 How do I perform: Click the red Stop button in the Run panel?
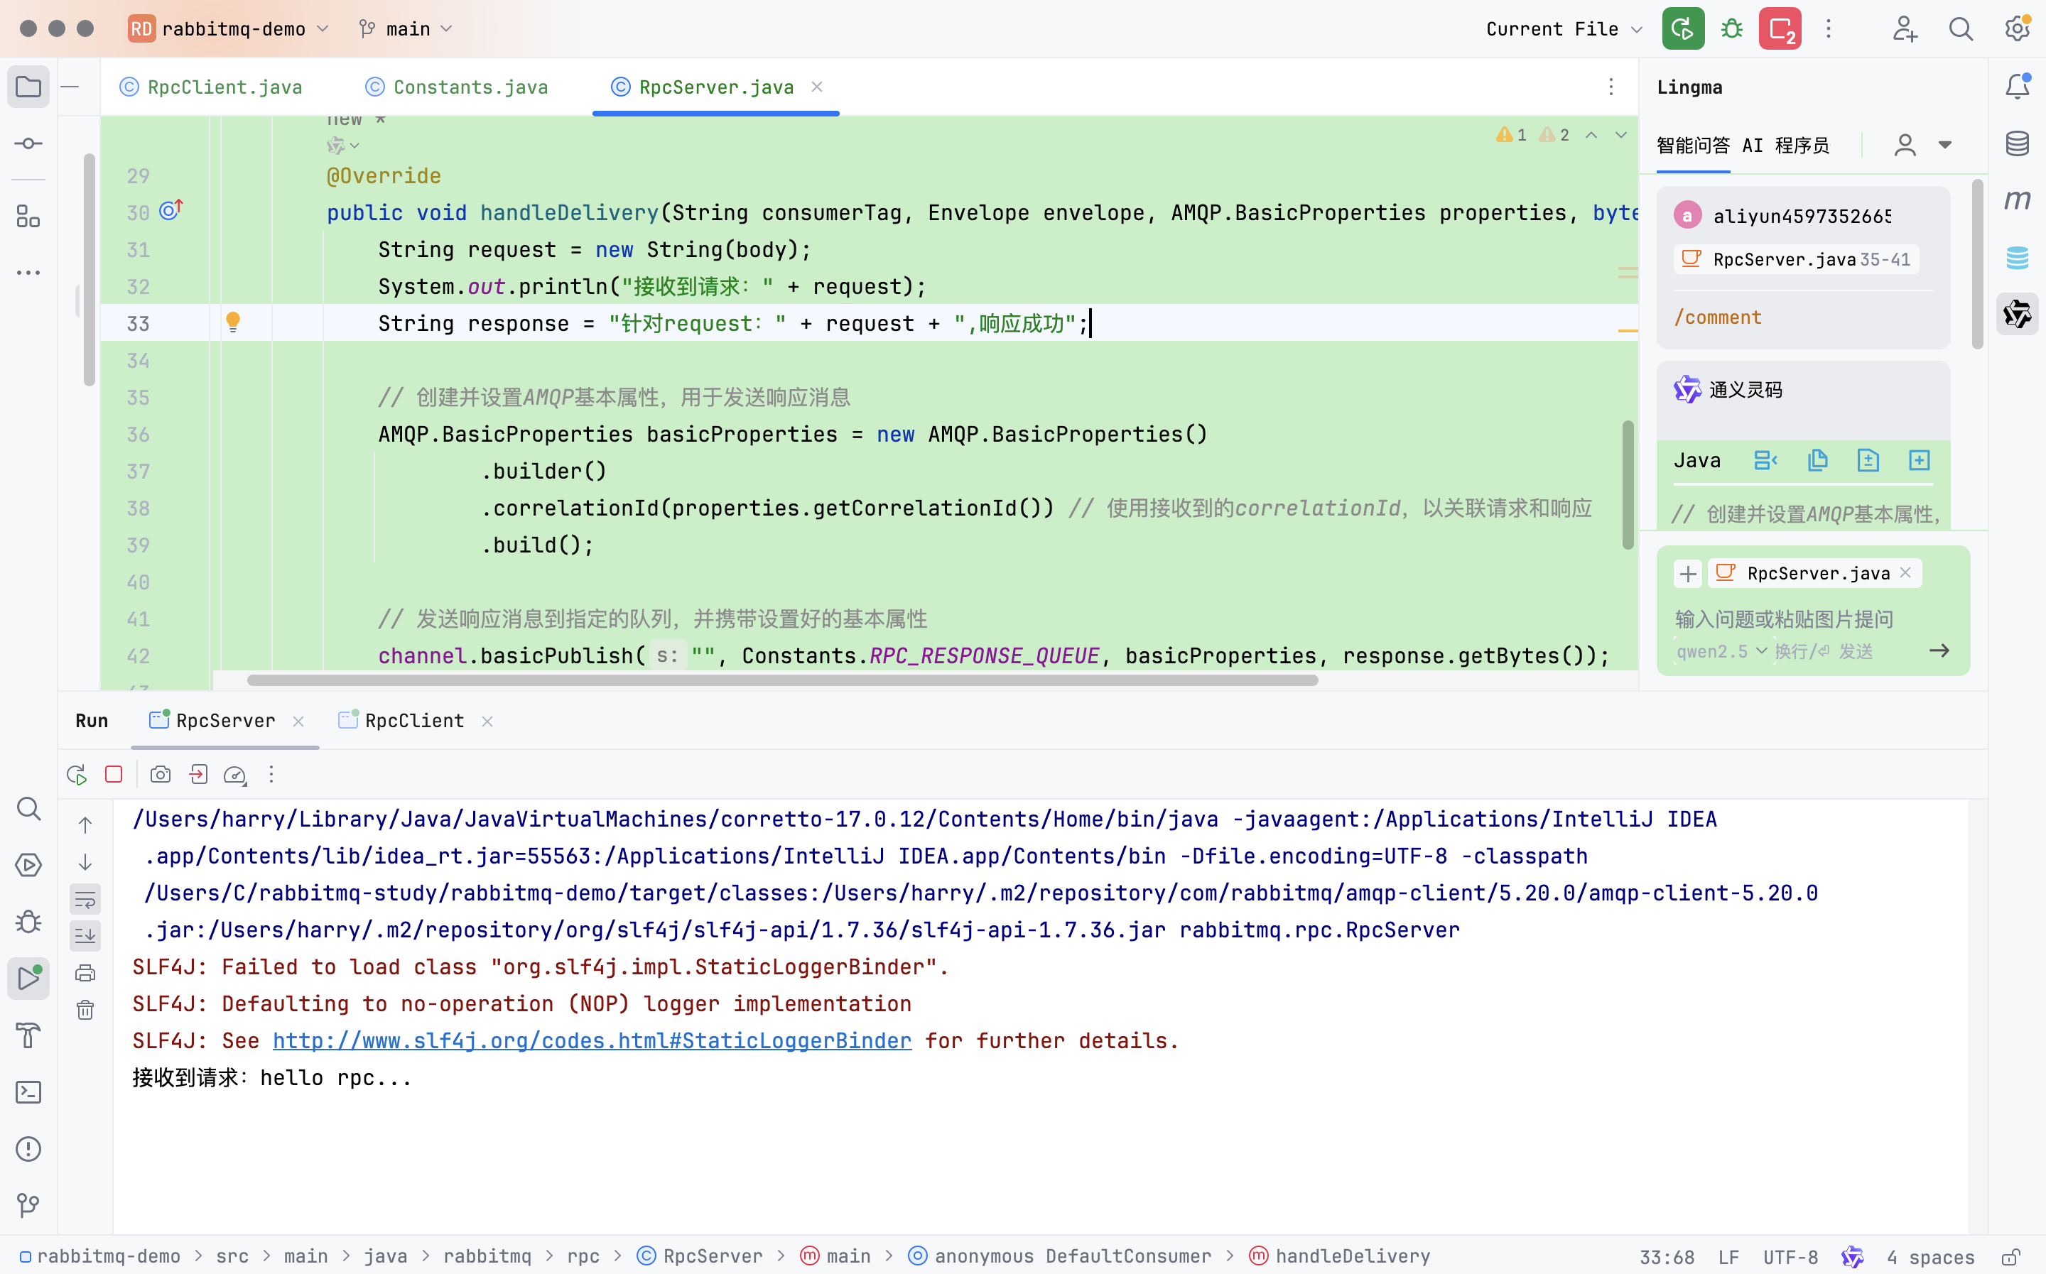(114, 774)
